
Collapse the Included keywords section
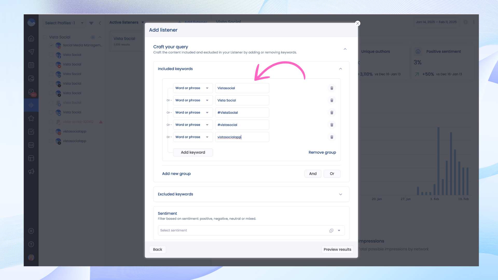(340, 69)
